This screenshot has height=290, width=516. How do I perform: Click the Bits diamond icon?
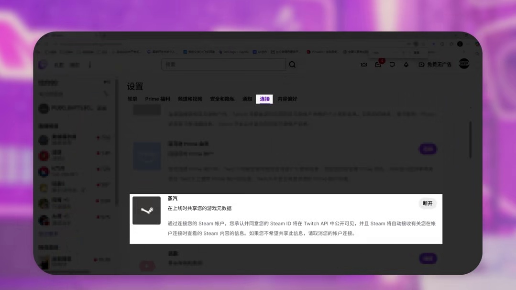click(406, 65)
